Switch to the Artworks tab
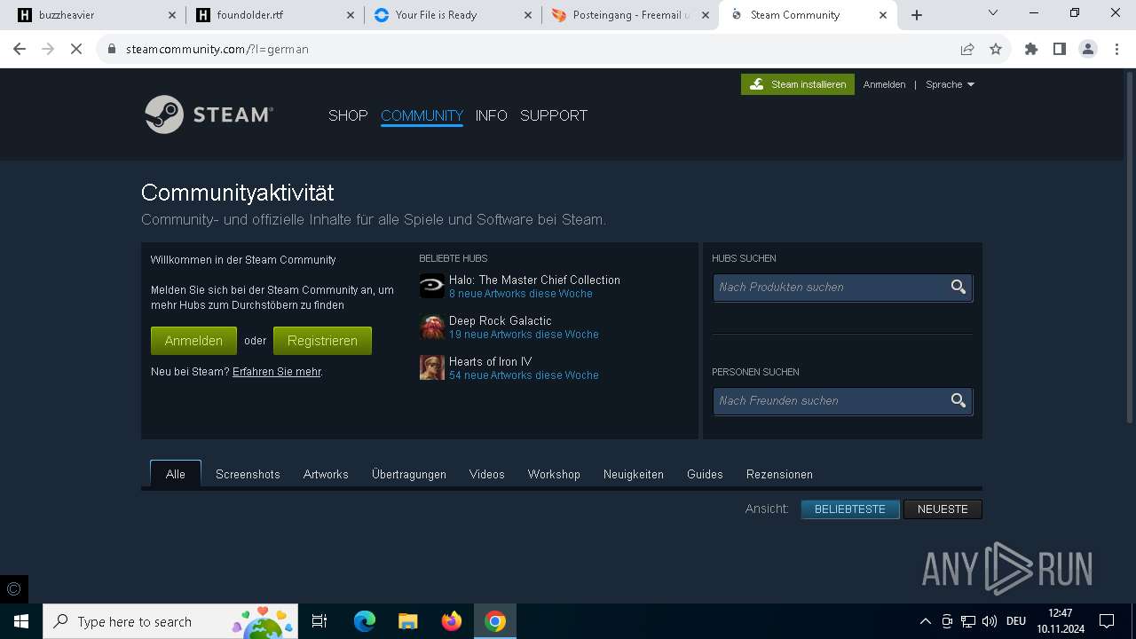 pyautogui.click(x=326, y=474)
